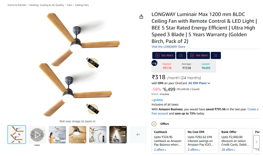Click the Offers percent badge icon
Viewport: 263px width, 156px height.
tap(154, 124)
